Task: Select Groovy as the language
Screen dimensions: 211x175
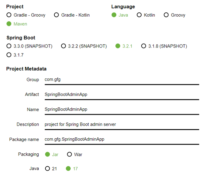Action: tap(166, 15)
